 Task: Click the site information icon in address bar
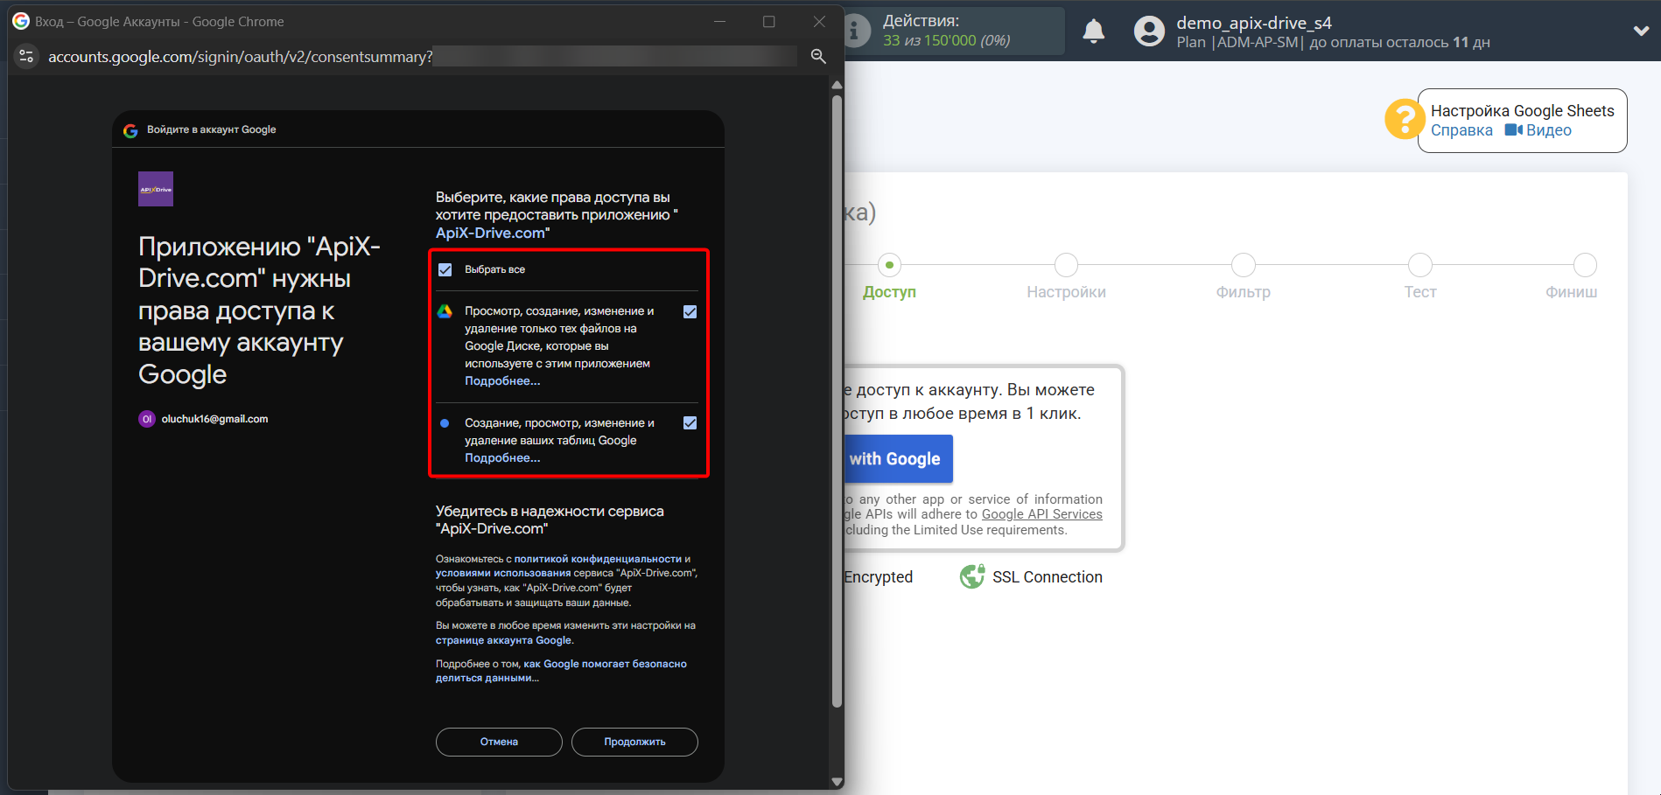coord(27,56)
